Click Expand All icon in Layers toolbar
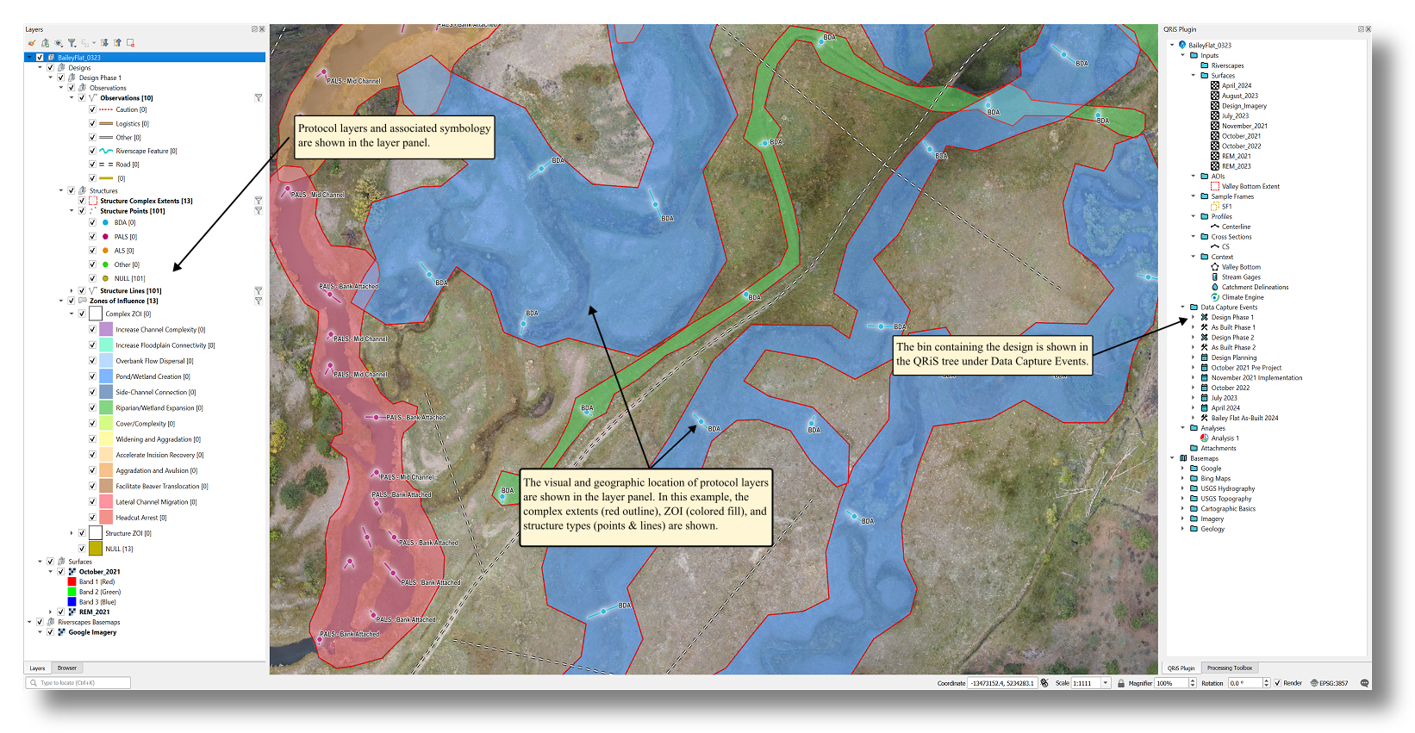The width and height of the screenshot is (1415, 733). coord(104,42)
